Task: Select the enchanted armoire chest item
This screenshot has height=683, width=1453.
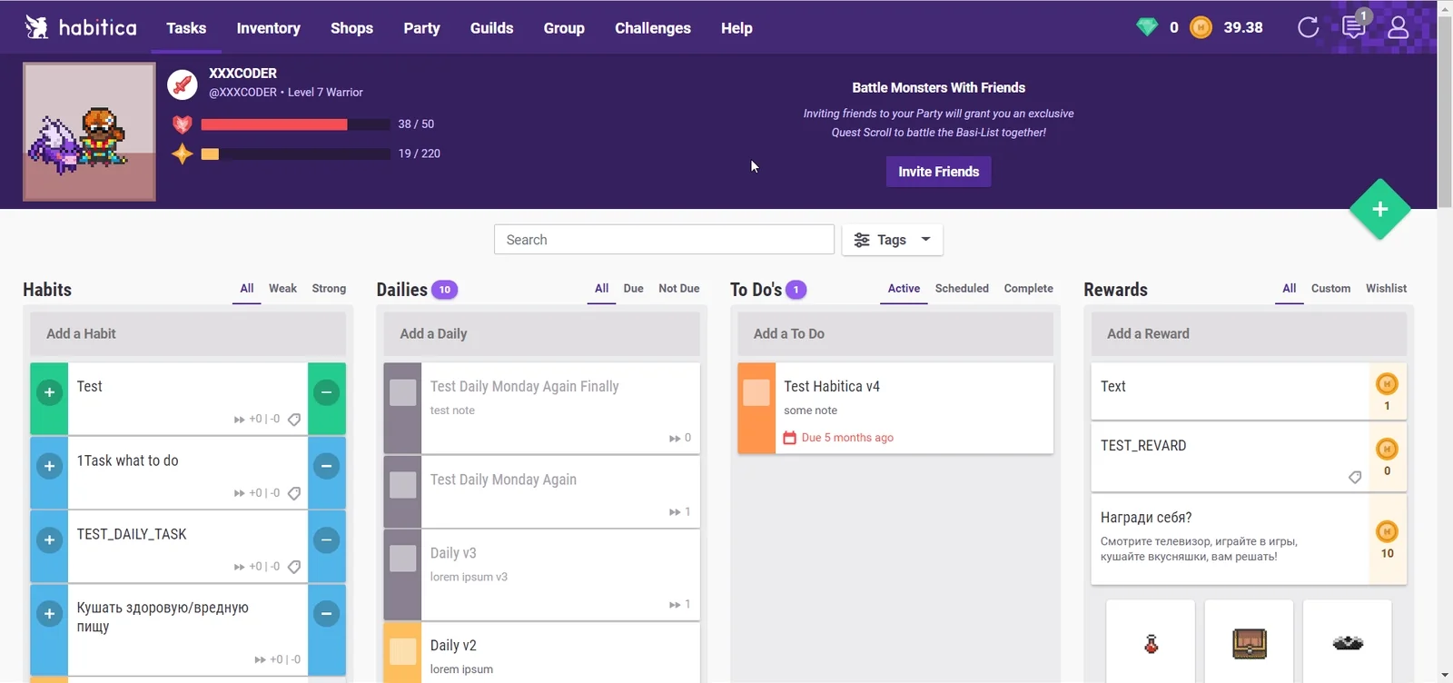Action: 1250,643
